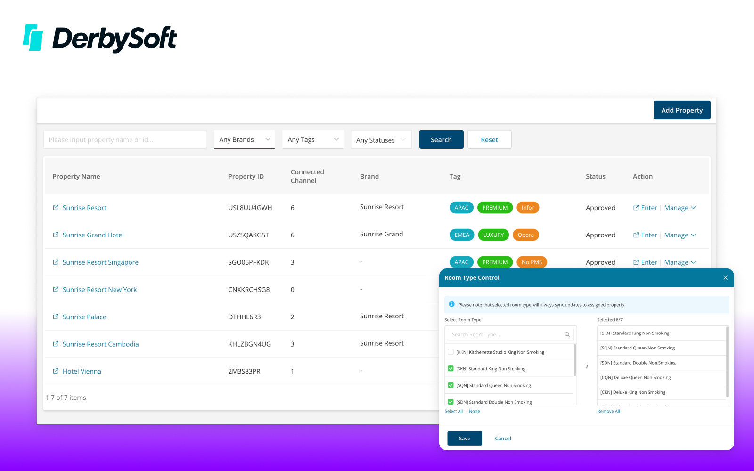The height and width of the screenshot is (471, 754).
Task: Click the Add Property button
Action: [x=682, y=110]
